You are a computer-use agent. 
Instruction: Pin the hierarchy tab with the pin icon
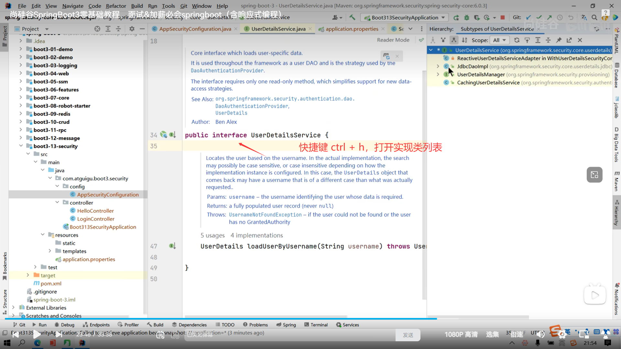(559, 40)
